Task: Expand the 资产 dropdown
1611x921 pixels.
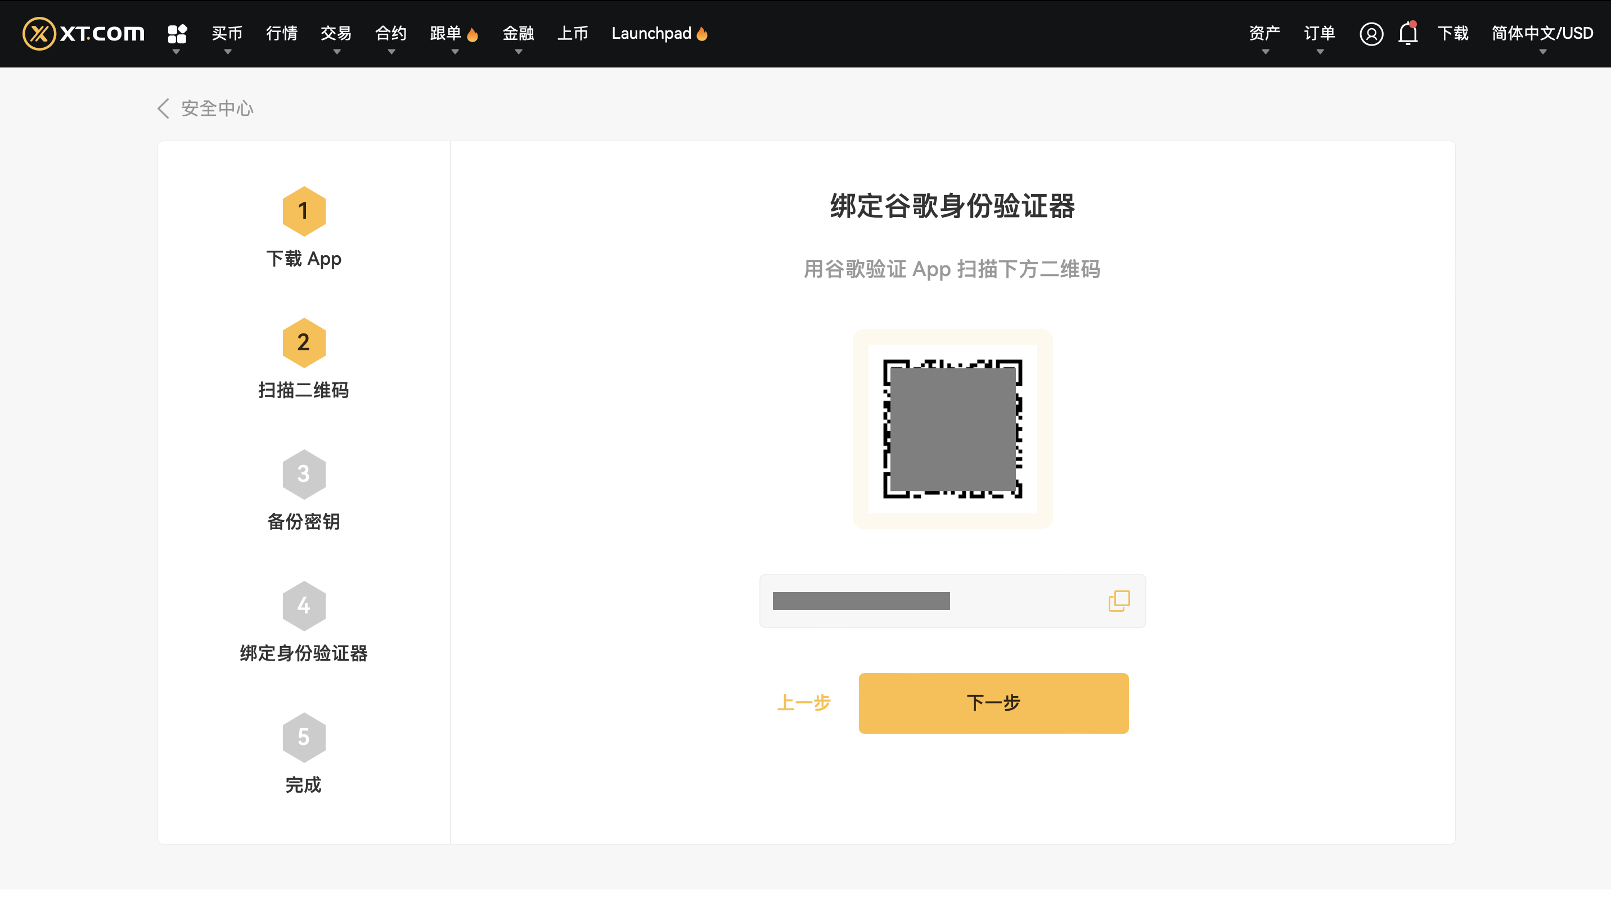Action: click(x=1265, y=34)
